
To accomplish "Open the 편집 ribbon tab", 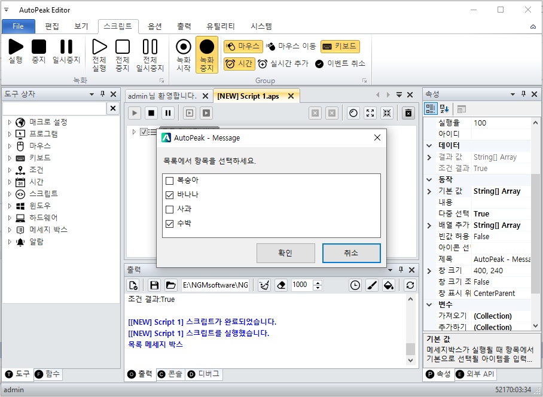I will click(x=52, y=26).
